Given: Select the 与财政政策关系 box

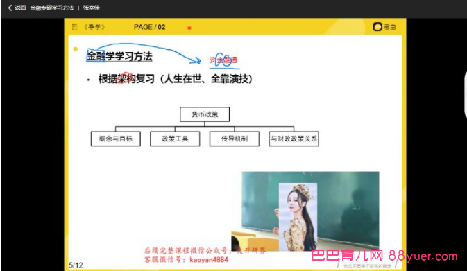Looking at the screenshot, I should (x=294, y=139).
